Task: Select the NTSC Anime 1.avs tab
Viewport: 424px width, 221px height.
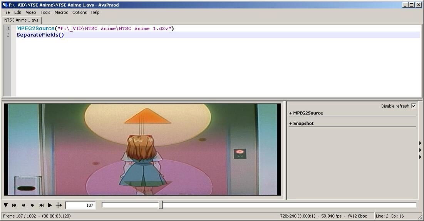Action: (x=21, y=20)
